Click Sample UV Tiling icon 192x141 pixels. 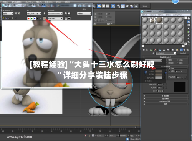pyautogui.click(x=189, y=28)
